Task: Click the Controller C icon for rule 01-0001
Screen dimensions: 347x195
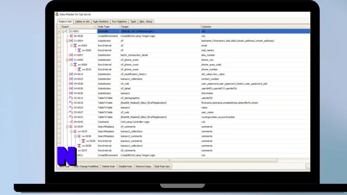Action: 67,31
